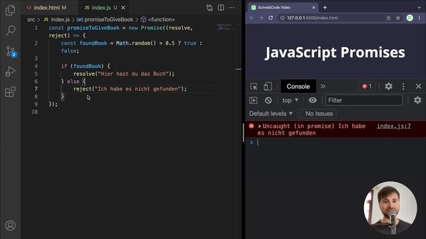
Task: Click the console Filter input field
Action: [x=364, y=100]
